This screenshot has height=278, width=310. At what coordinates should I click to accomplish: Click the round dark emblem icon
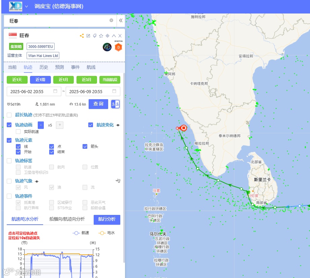[x=107, y=47]
